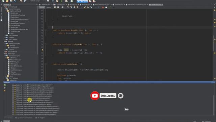
Task: Click the Clean and Build Project icon
Action: point(57,1)
